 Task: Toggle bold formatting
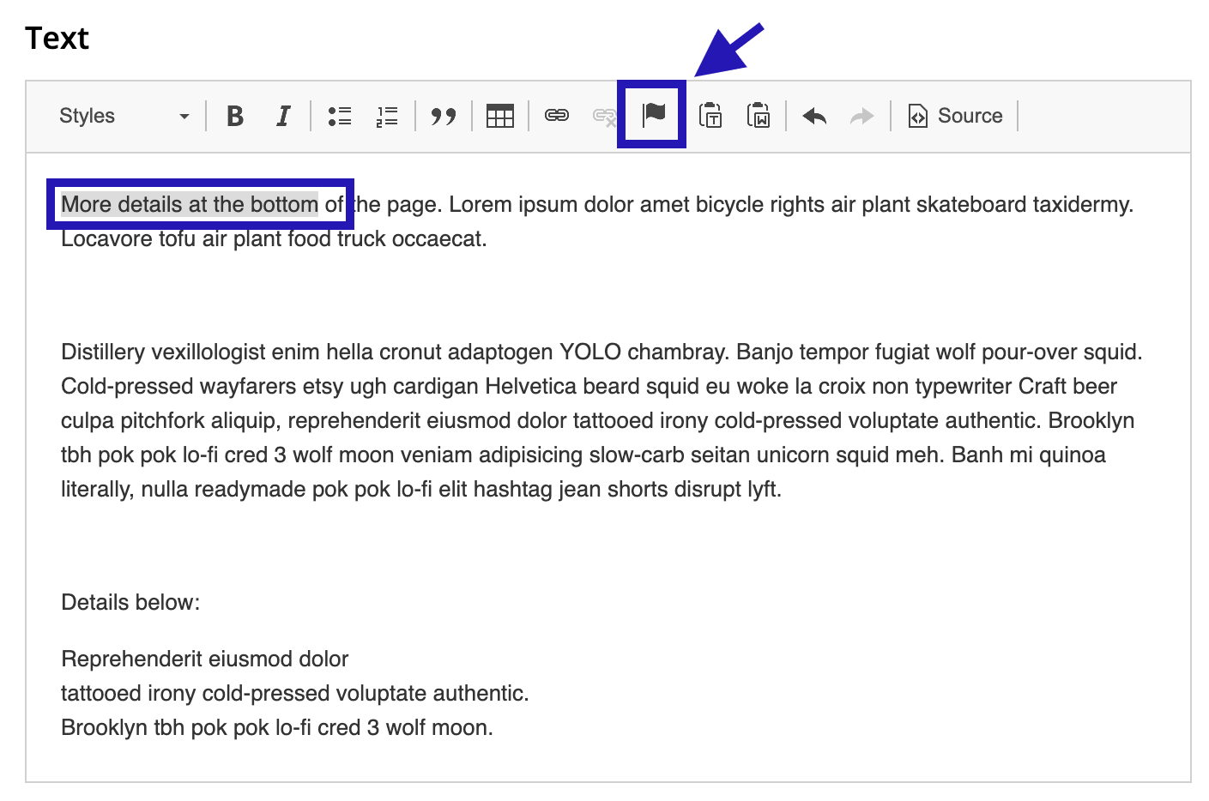pos(235,116)
